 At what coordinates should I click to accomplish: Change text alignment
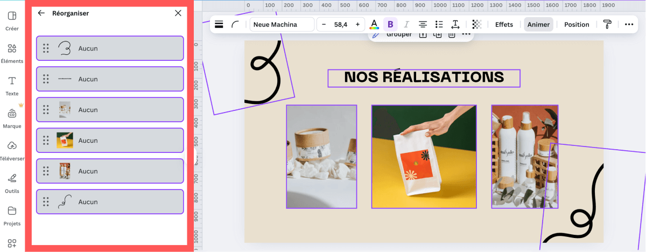pos(423,24)
